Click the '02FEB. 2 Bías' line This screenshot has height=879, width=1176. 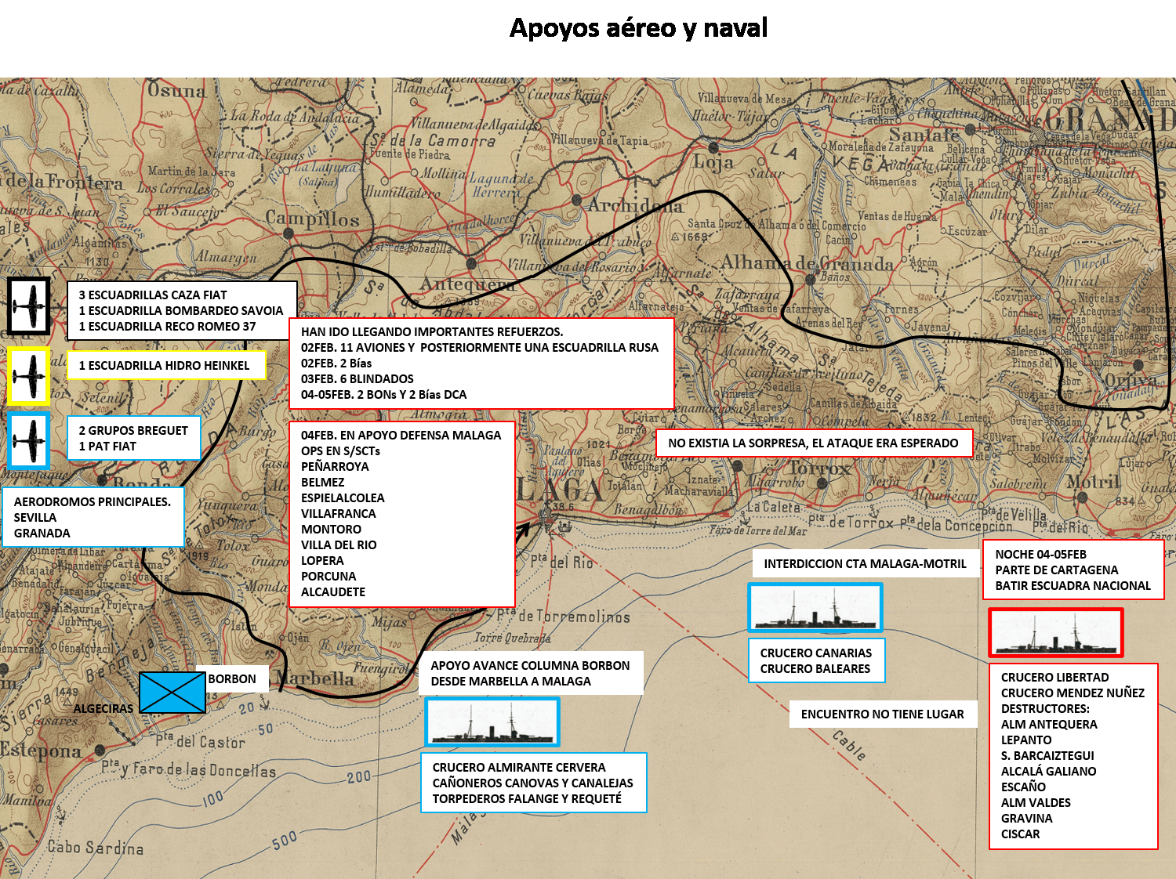tap(336, 364)
